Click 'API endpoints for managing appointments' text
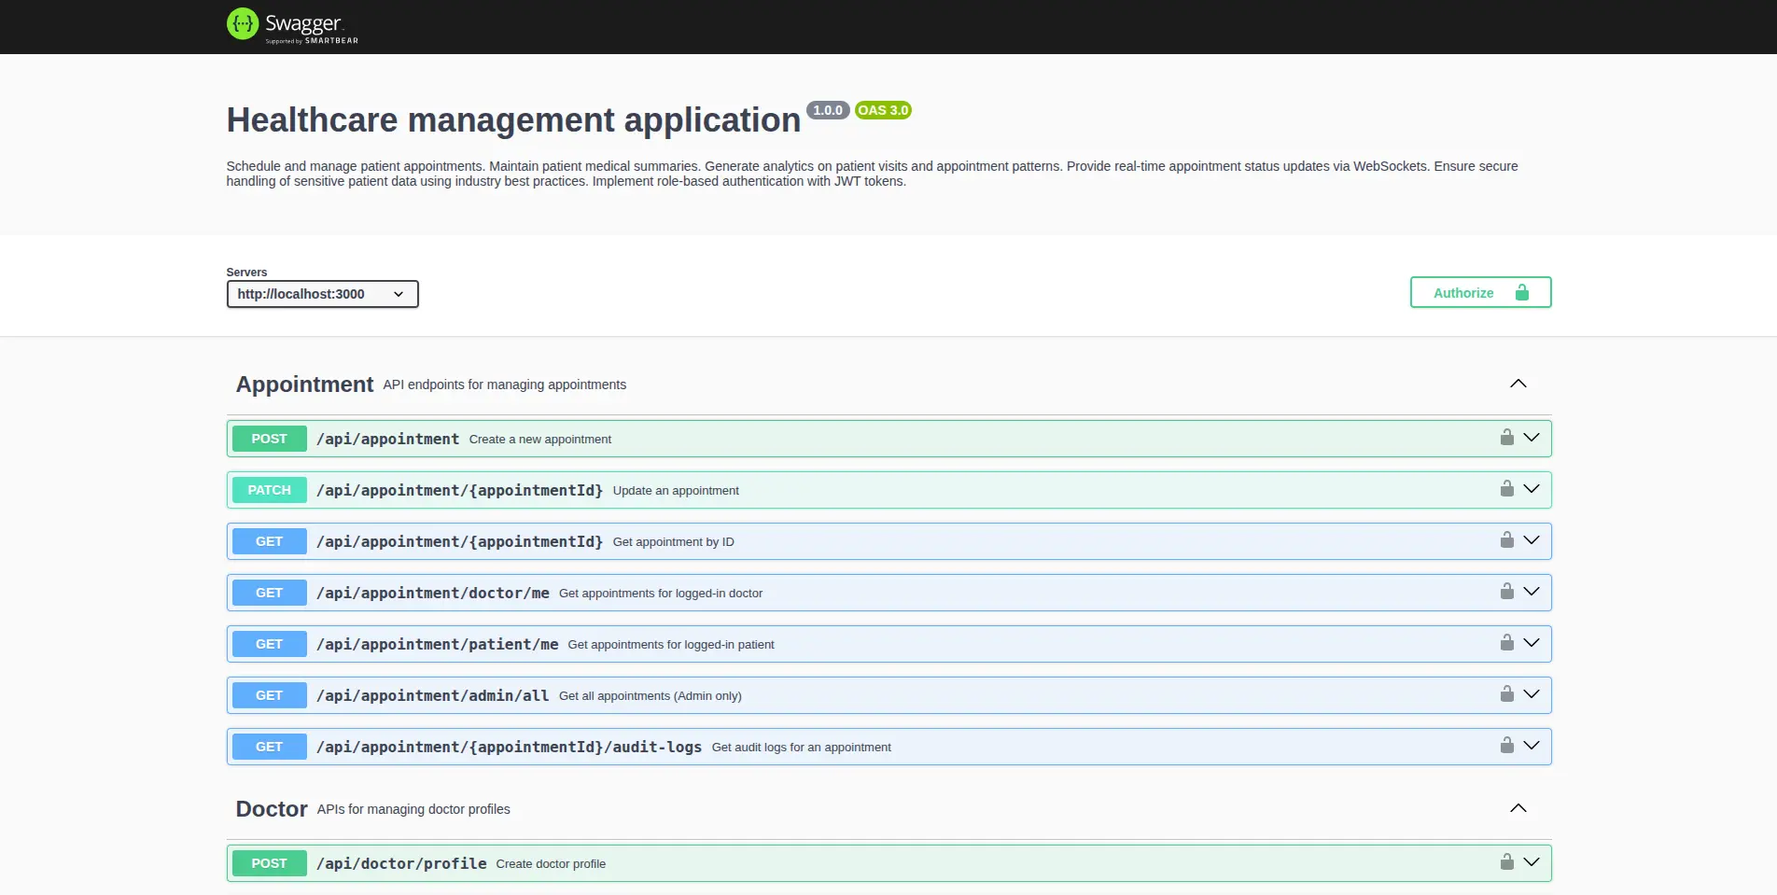 tap(505, 385)
